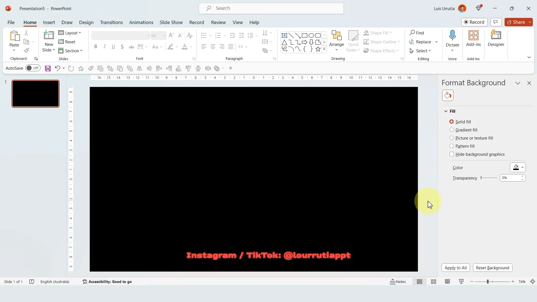The height and width of the screenshot is (302, 537).
Task: Click the Italic formatting icon
Action: (104, 47)
